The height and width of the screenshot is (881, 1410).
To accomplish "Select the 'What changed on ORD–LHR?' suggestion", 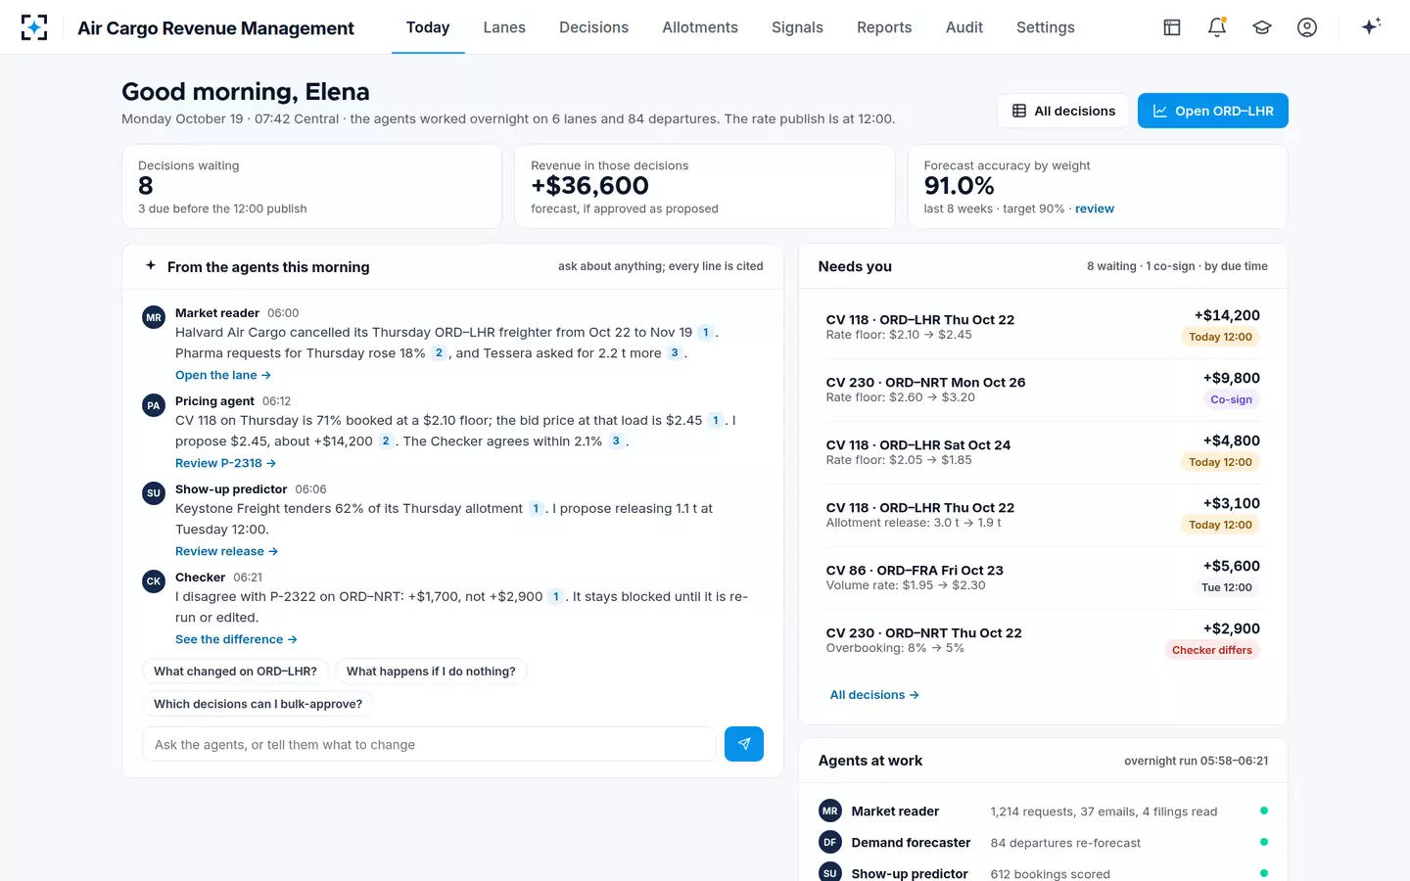I will 235,672.
